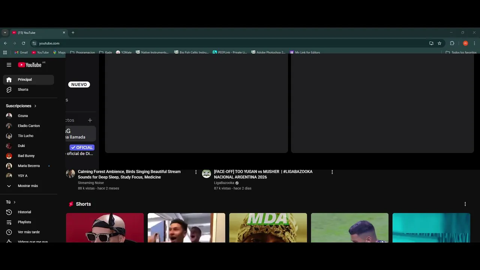The image size is (480, 270).
Task: Click the browser back arrow
Action: [x=5, y=43]
